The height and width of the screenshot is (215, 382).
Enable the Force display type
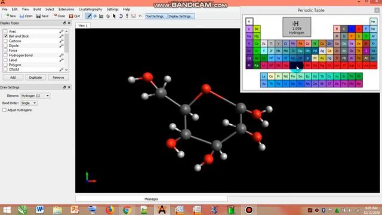pyautogui.click(x=5, y=50)
